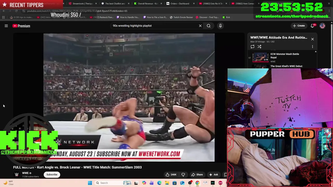This screenshot has height=187, width=333.
Task: Open the account avatar menu
Action: 322,26
